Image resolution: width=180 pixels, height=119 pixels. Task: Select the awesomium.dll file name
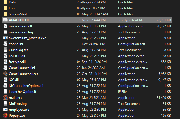[x=20, y=26]
